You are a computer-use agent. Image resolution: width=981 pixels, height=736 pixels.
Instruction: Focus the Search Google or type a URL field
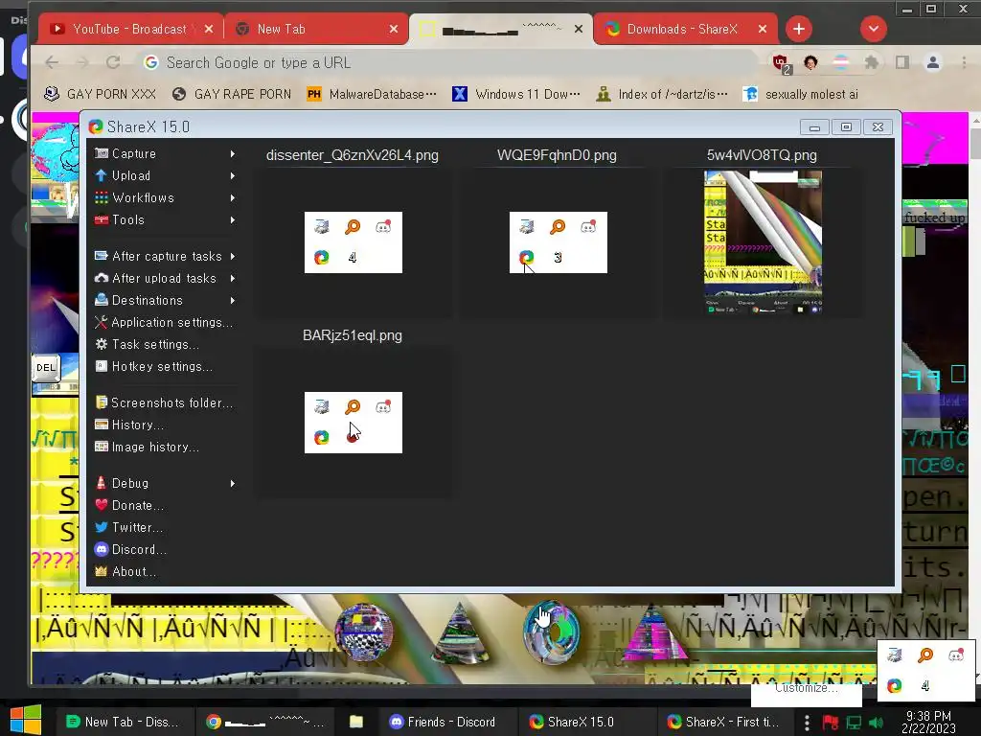447,62
